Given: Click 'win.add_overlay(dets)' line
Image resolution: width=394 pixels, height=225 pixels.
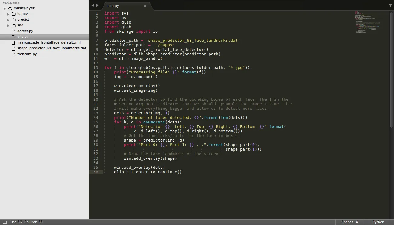Looking at the screenshot, I should [x=140, y=168].
